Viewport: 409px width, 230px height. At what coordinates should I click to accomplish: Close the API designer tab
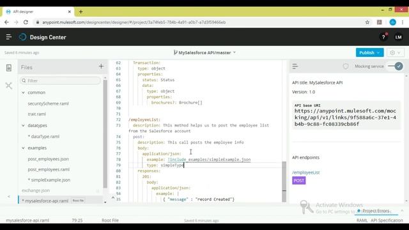tap(70, 11)
